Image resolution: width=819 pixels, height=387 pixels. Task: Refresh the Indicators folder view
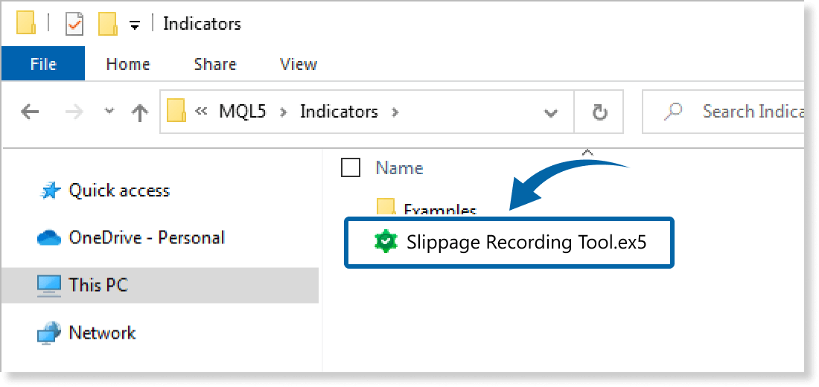click(x=599, y=112)
